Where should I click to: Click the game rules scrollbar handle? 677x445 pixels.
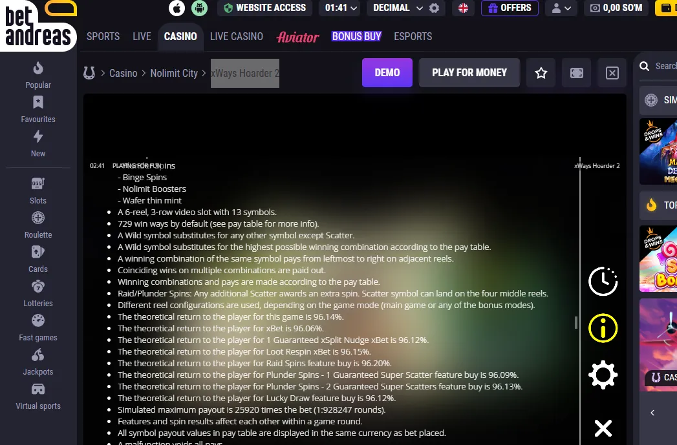click(576, 322)
